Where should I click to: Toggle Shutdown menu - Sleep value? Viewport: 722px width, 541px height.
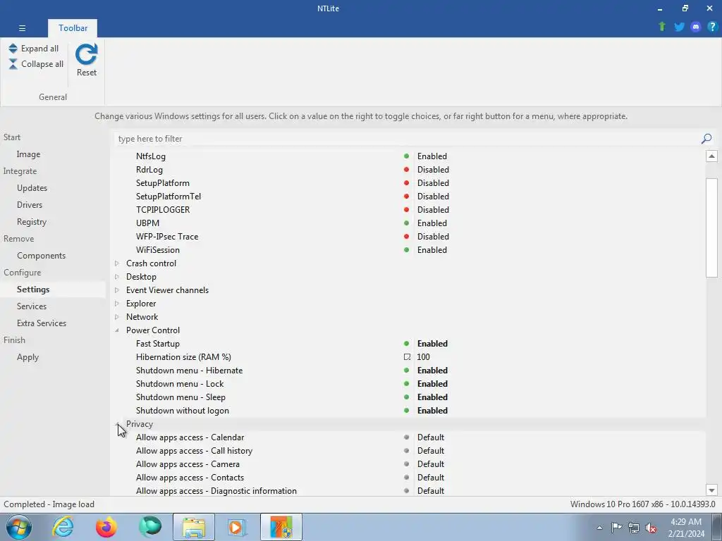[x=432, y=397]
